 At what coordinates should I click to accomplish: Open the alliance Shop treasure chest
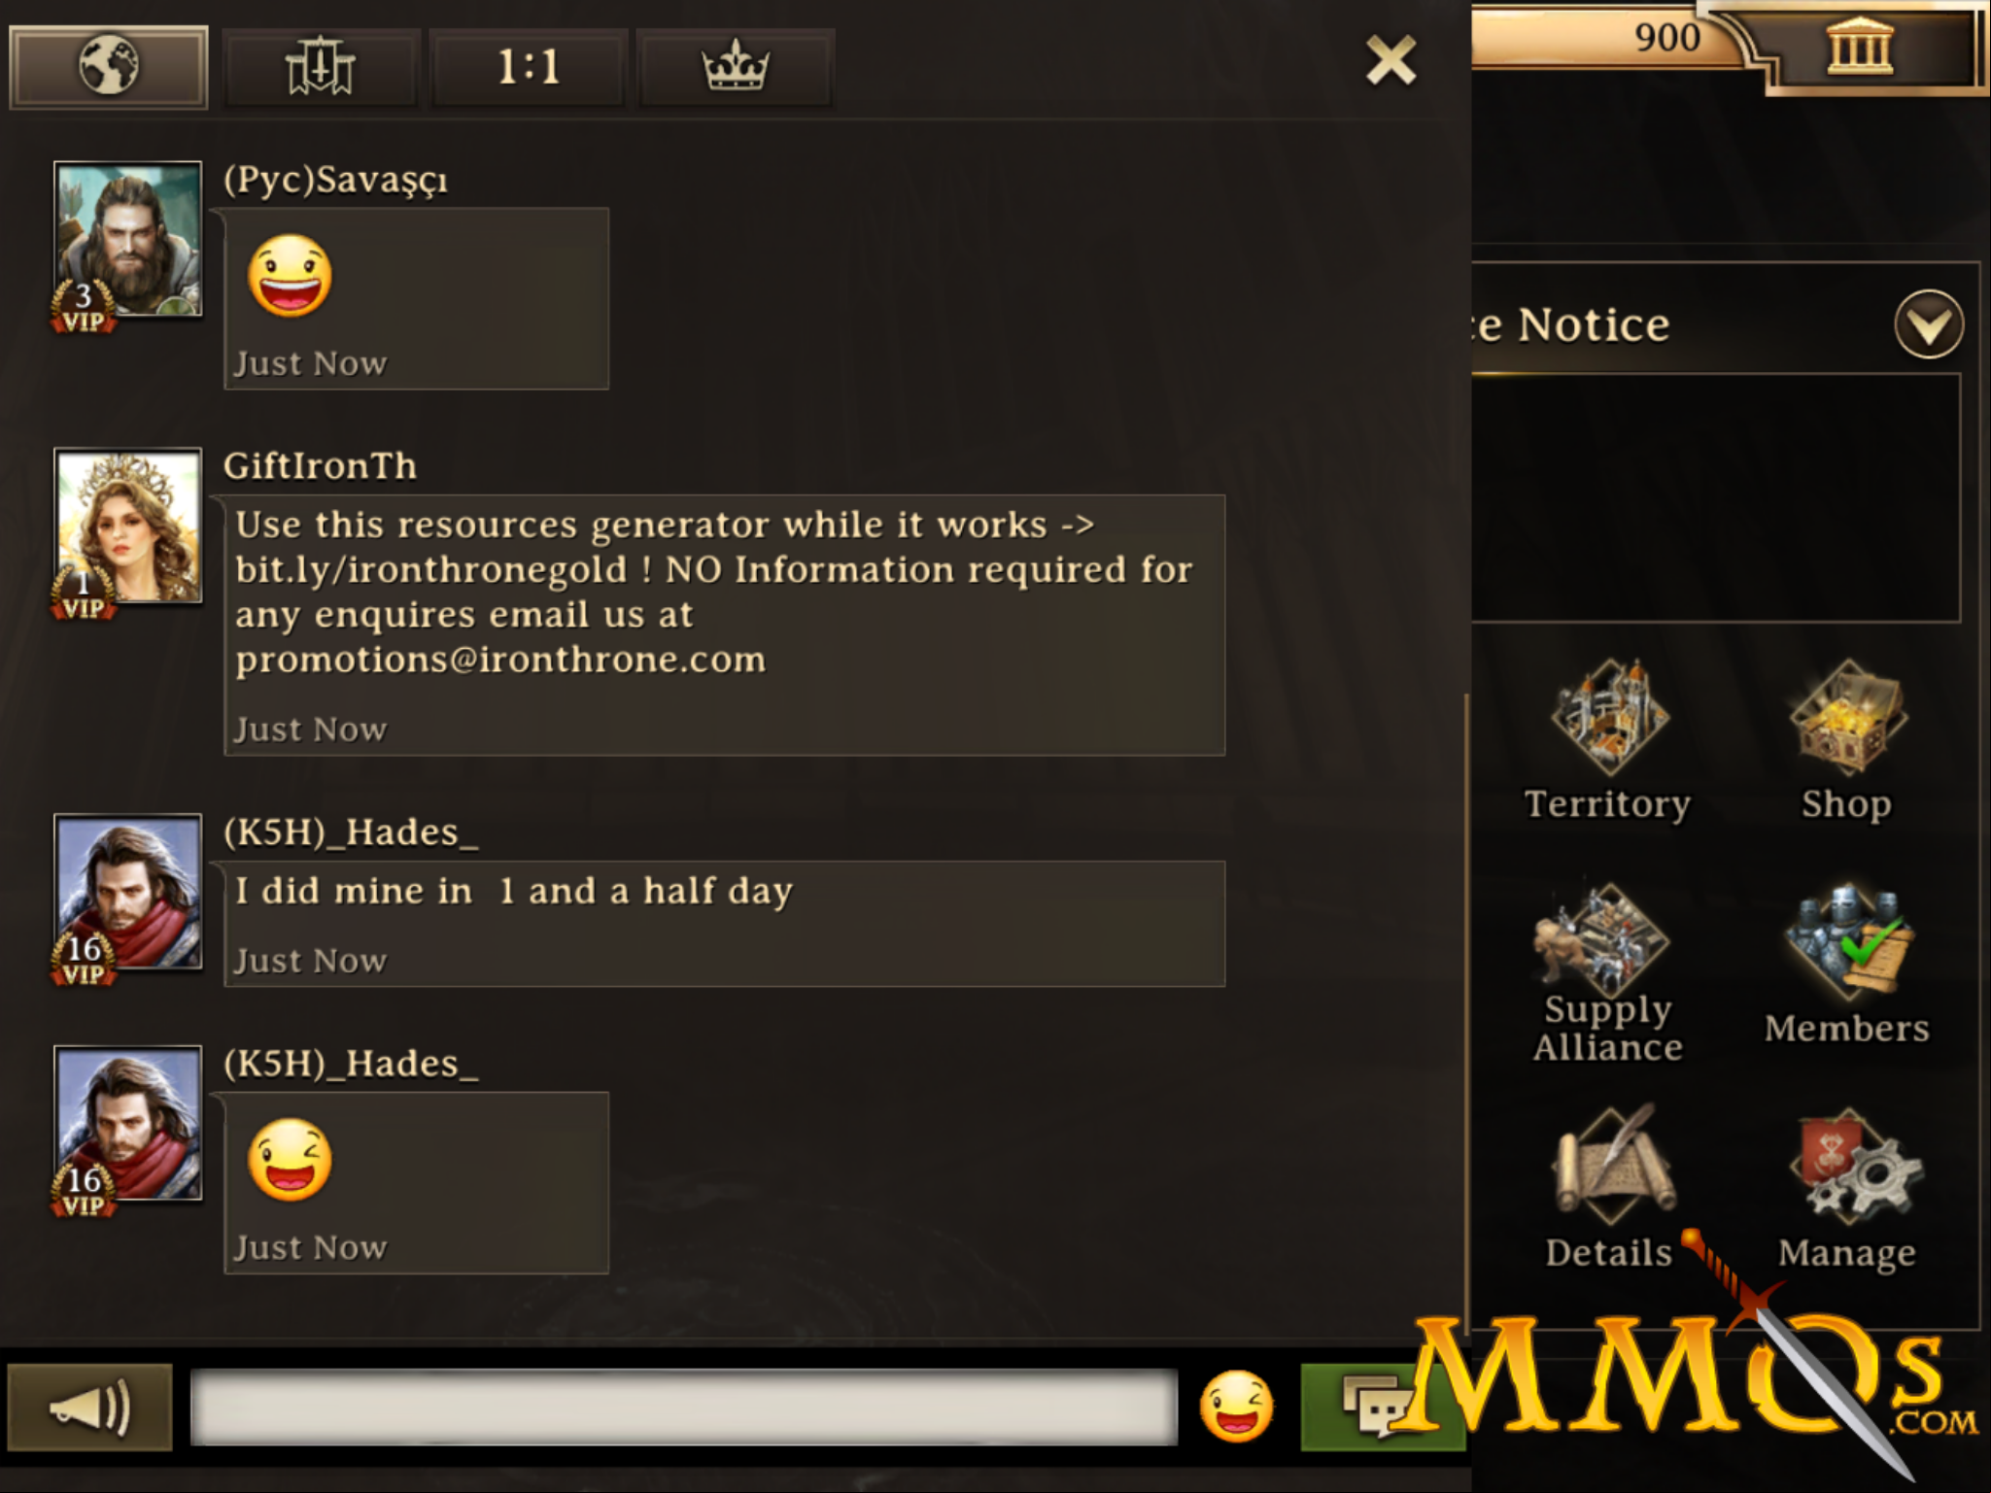click(x=1847, y=717)
